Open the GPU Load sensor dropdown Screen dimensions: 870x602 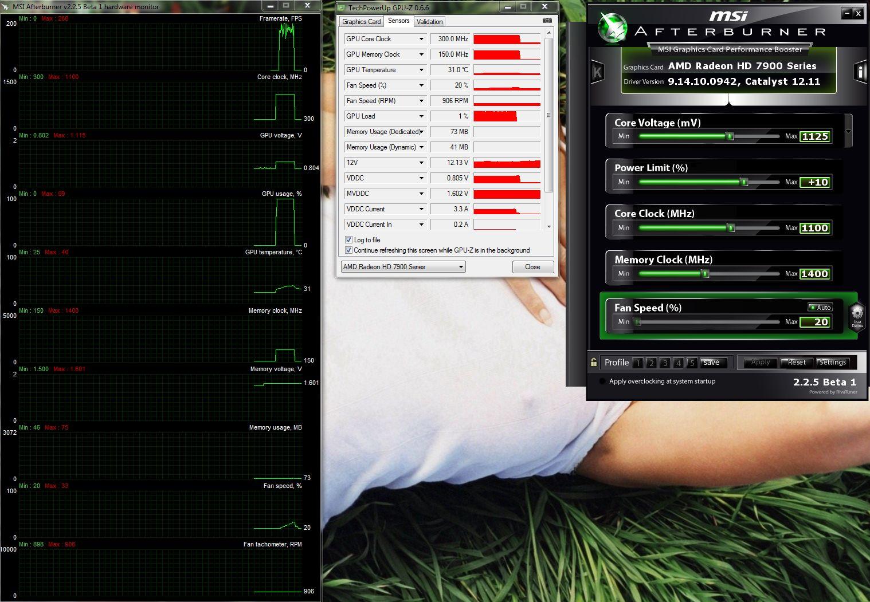421,116
